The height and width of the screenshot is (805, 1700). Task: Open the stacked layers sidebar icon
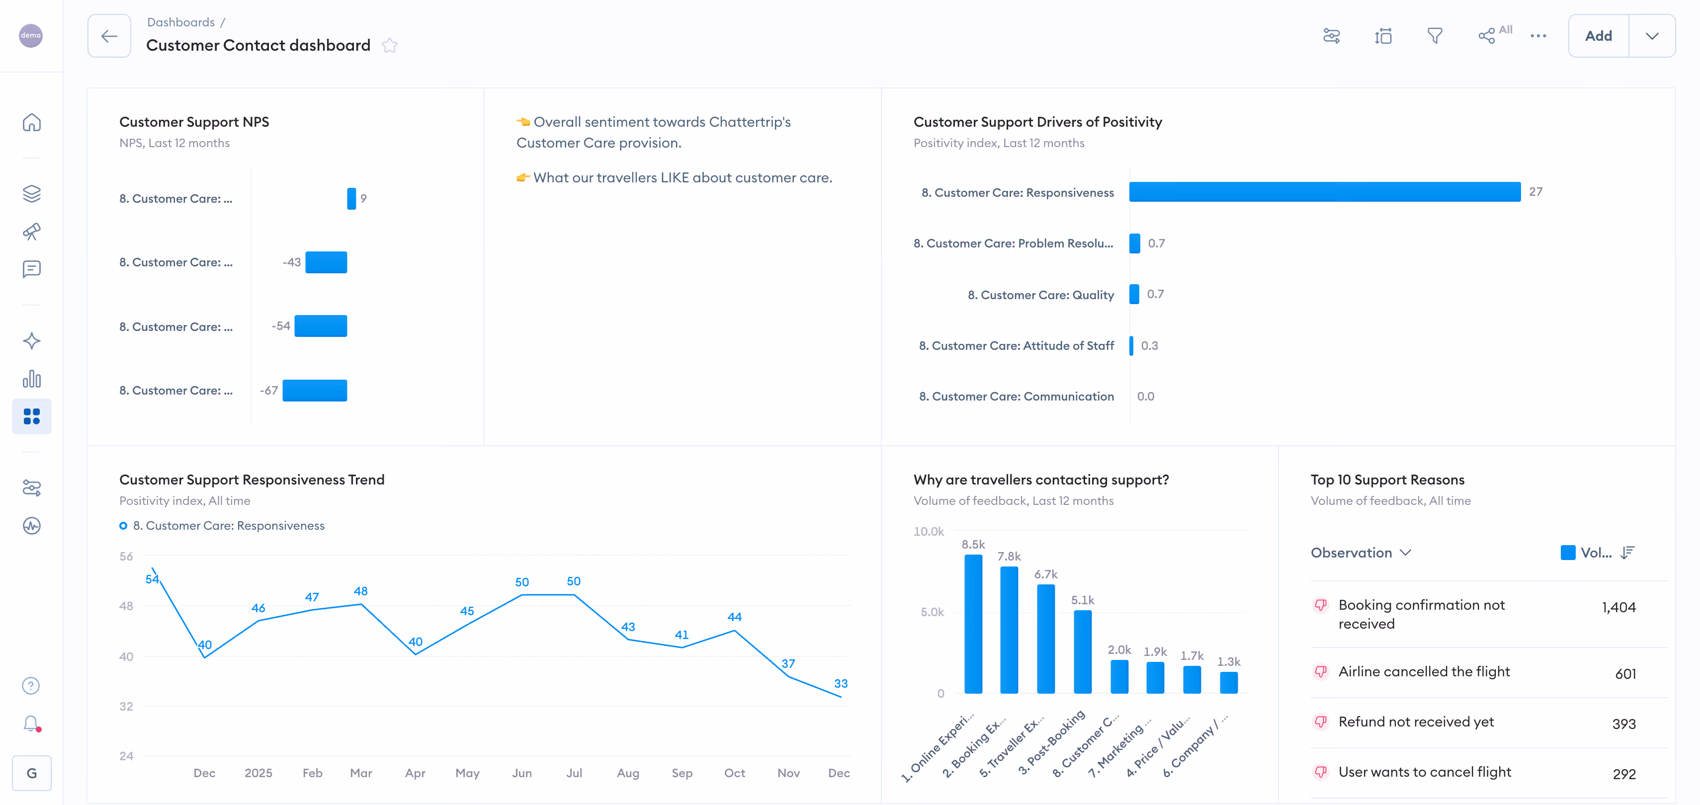(x=32, y=193)
